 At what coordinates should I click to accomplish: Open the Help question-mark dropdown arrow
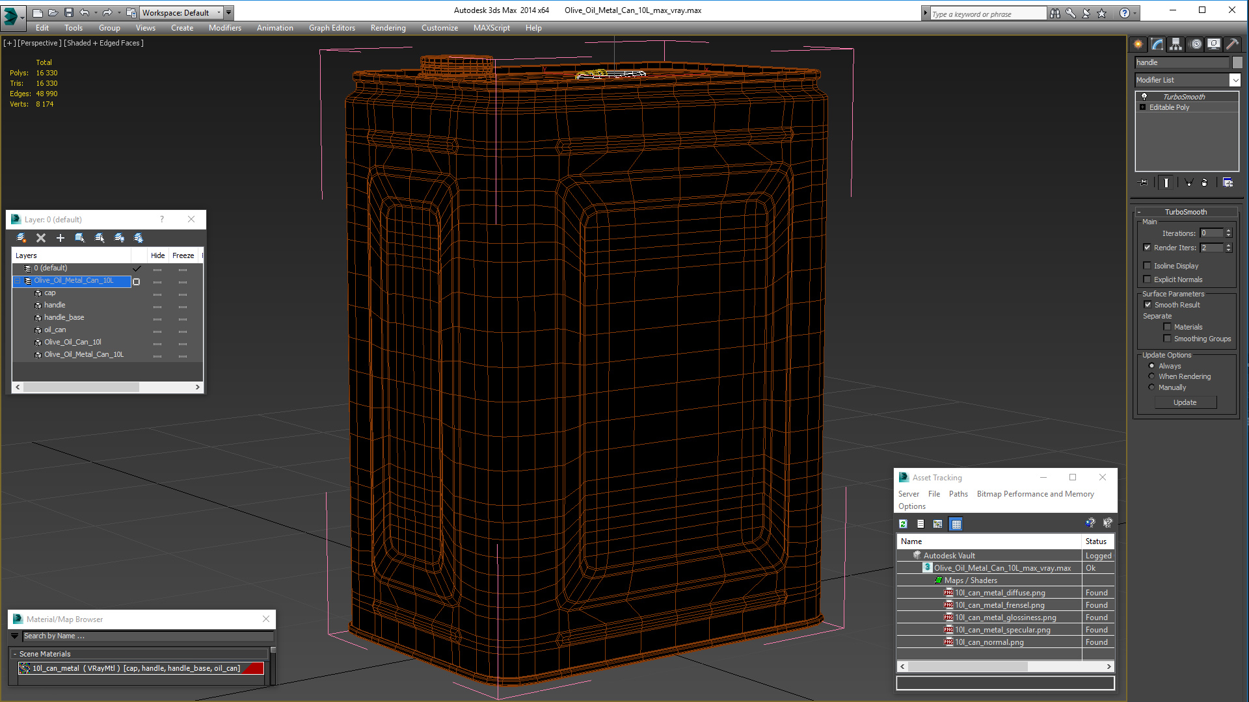(x=1135, y=13)
